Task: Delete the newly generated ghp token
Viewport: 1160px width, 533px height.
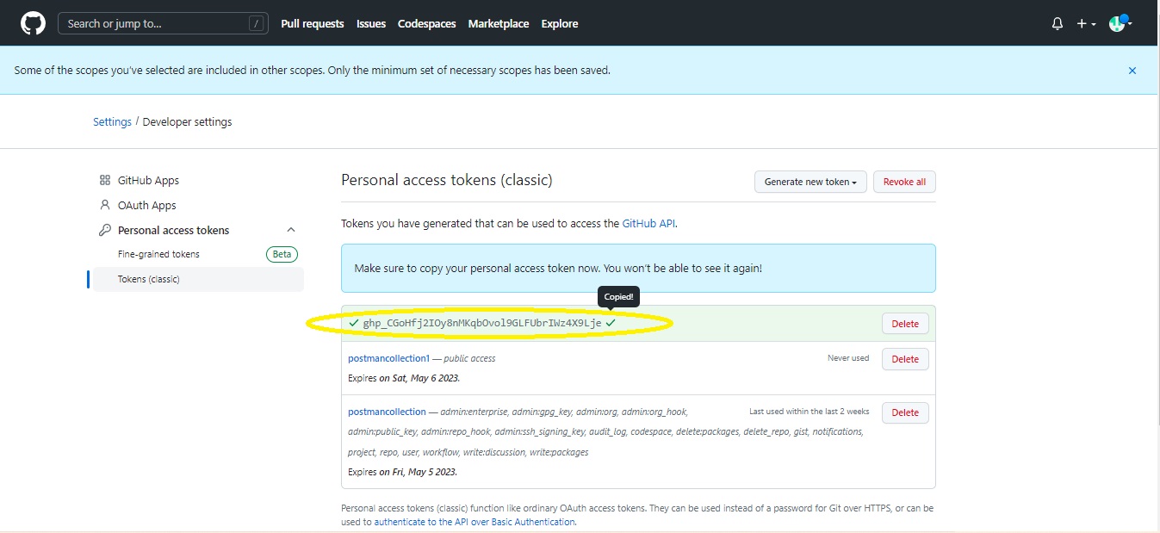Action: point(904,324)
